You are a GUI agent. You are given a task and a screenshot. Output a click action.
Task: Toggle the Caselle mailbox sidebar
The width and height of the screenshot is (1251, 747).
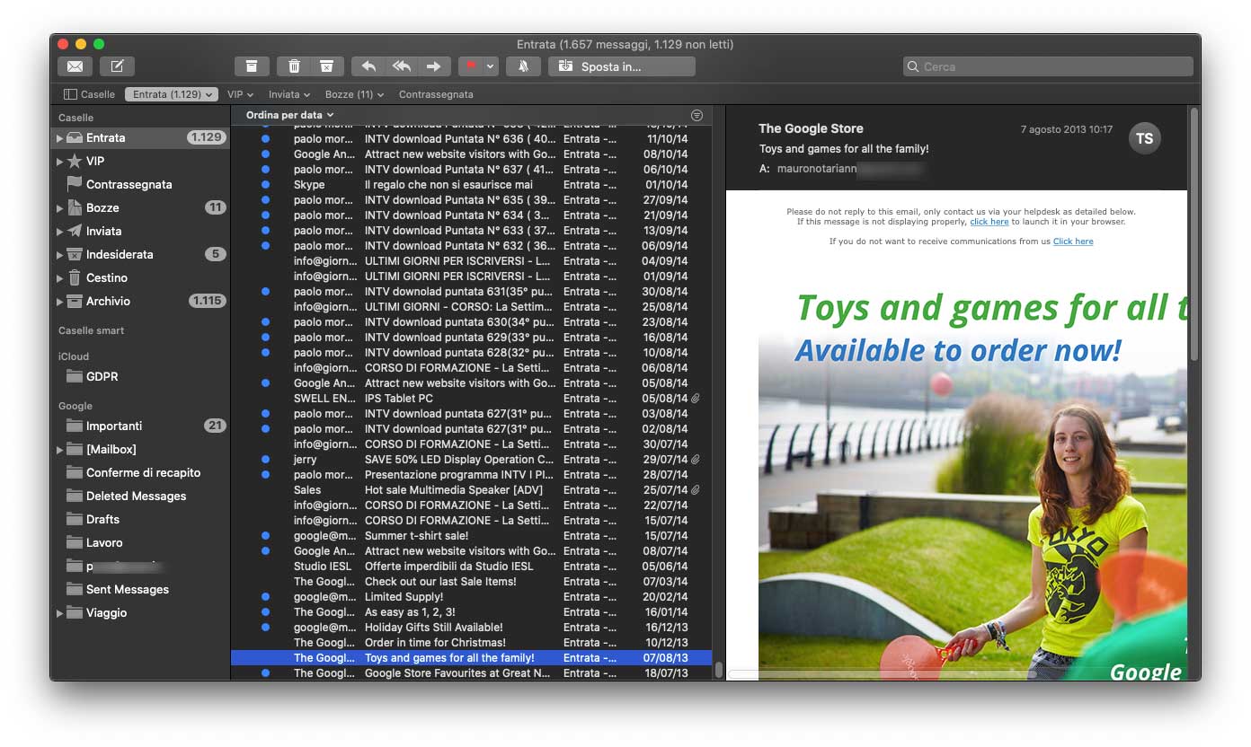[89, 94]
